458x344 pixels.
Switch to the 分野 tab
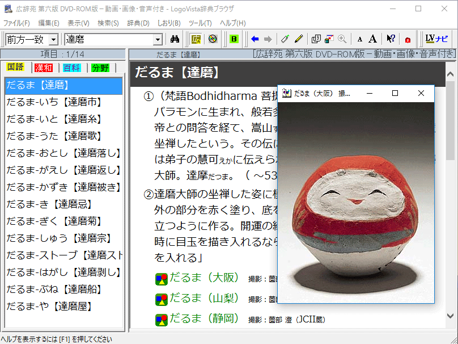click(x=100, y=68)
